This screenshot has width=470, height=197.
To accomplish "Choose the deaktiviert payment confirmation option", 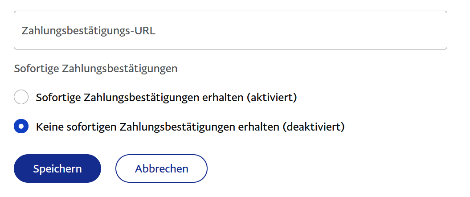I will (x=21, y=127).
